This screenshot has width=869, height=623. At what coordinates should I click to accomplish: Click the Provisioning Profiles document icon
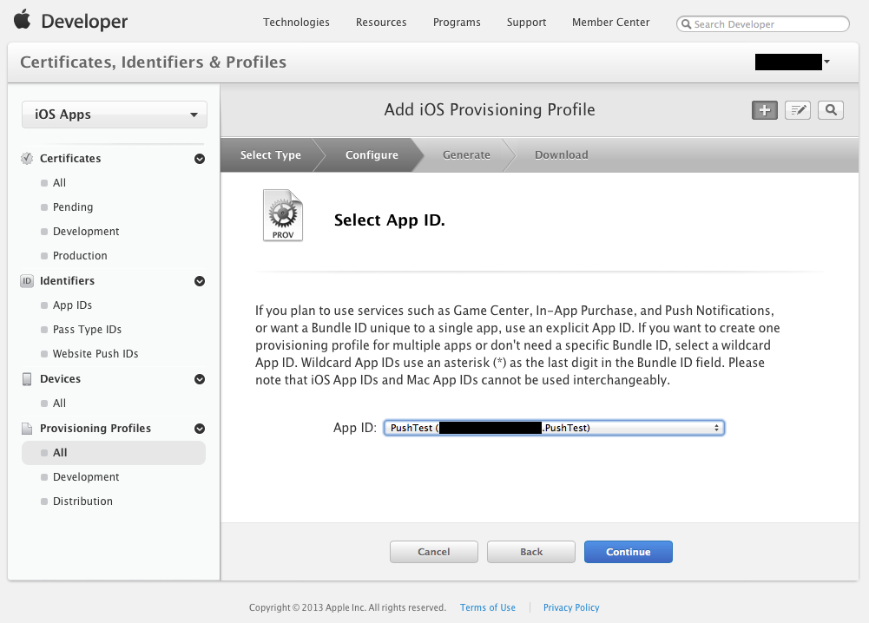point(27,429)
